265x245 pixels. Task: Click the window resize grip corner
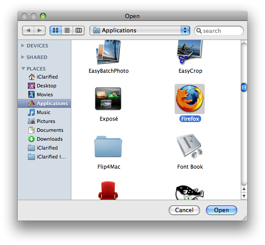(x=245, y=218)
